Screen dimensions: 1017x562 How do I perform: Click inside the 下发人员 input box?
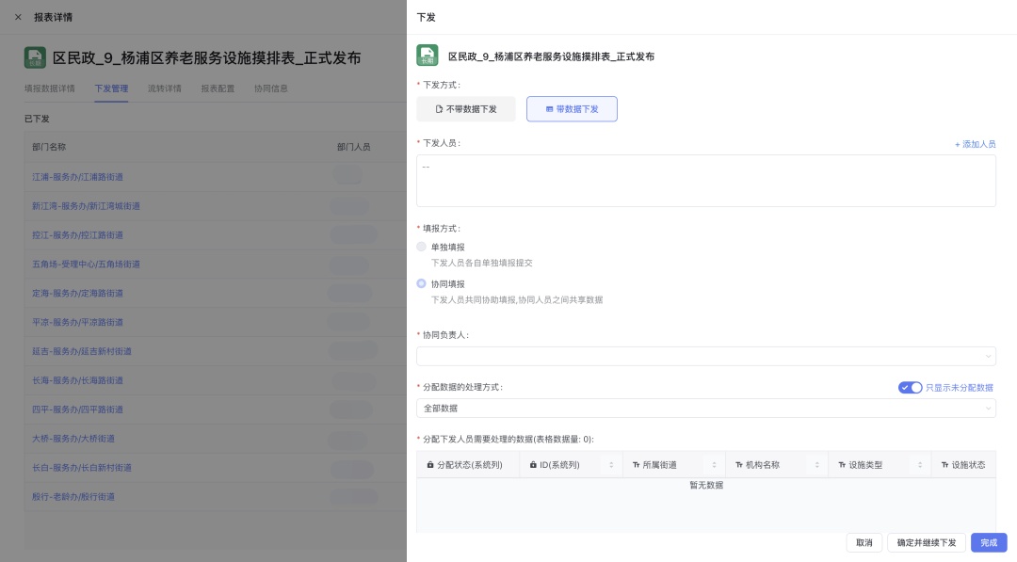point(705,181)
